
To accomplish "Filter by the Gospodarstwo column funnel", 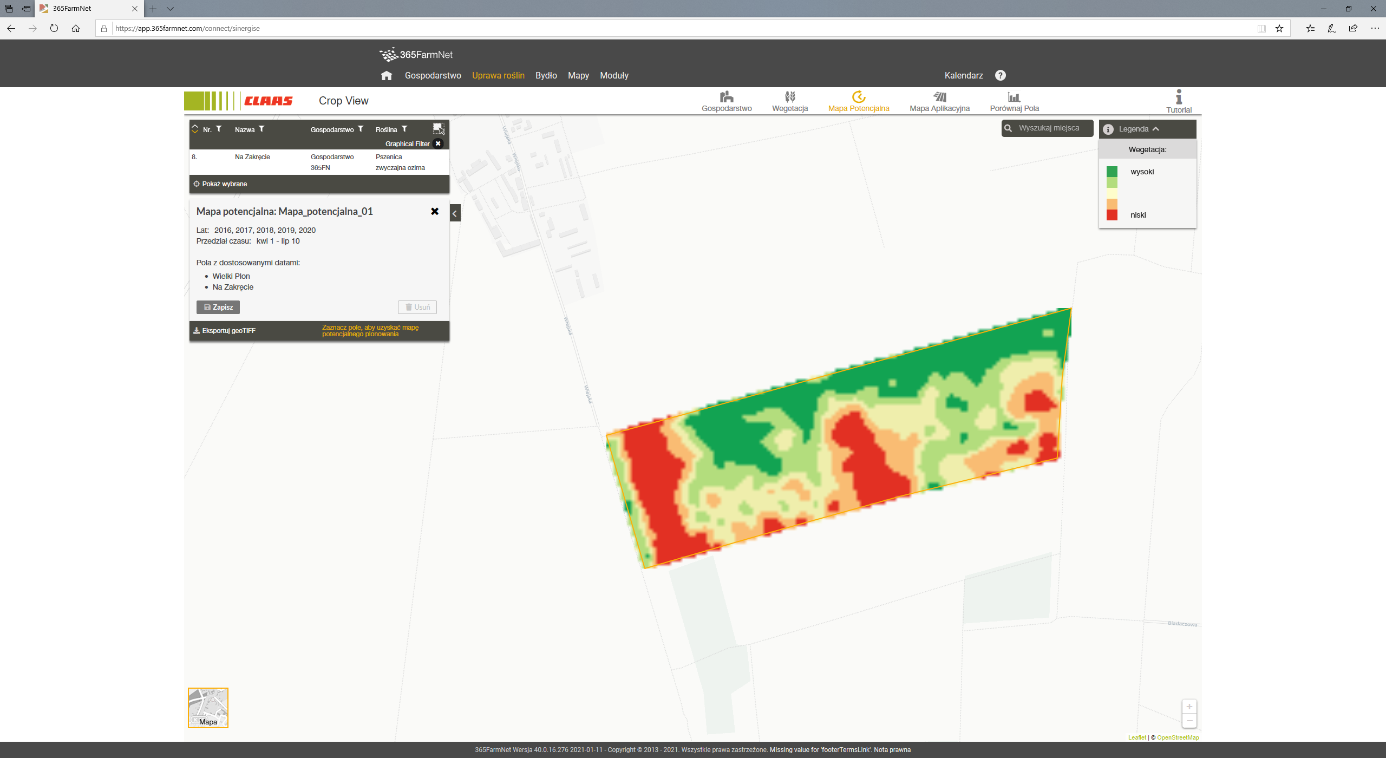I will pyautogui.click(x=361, y=129).
